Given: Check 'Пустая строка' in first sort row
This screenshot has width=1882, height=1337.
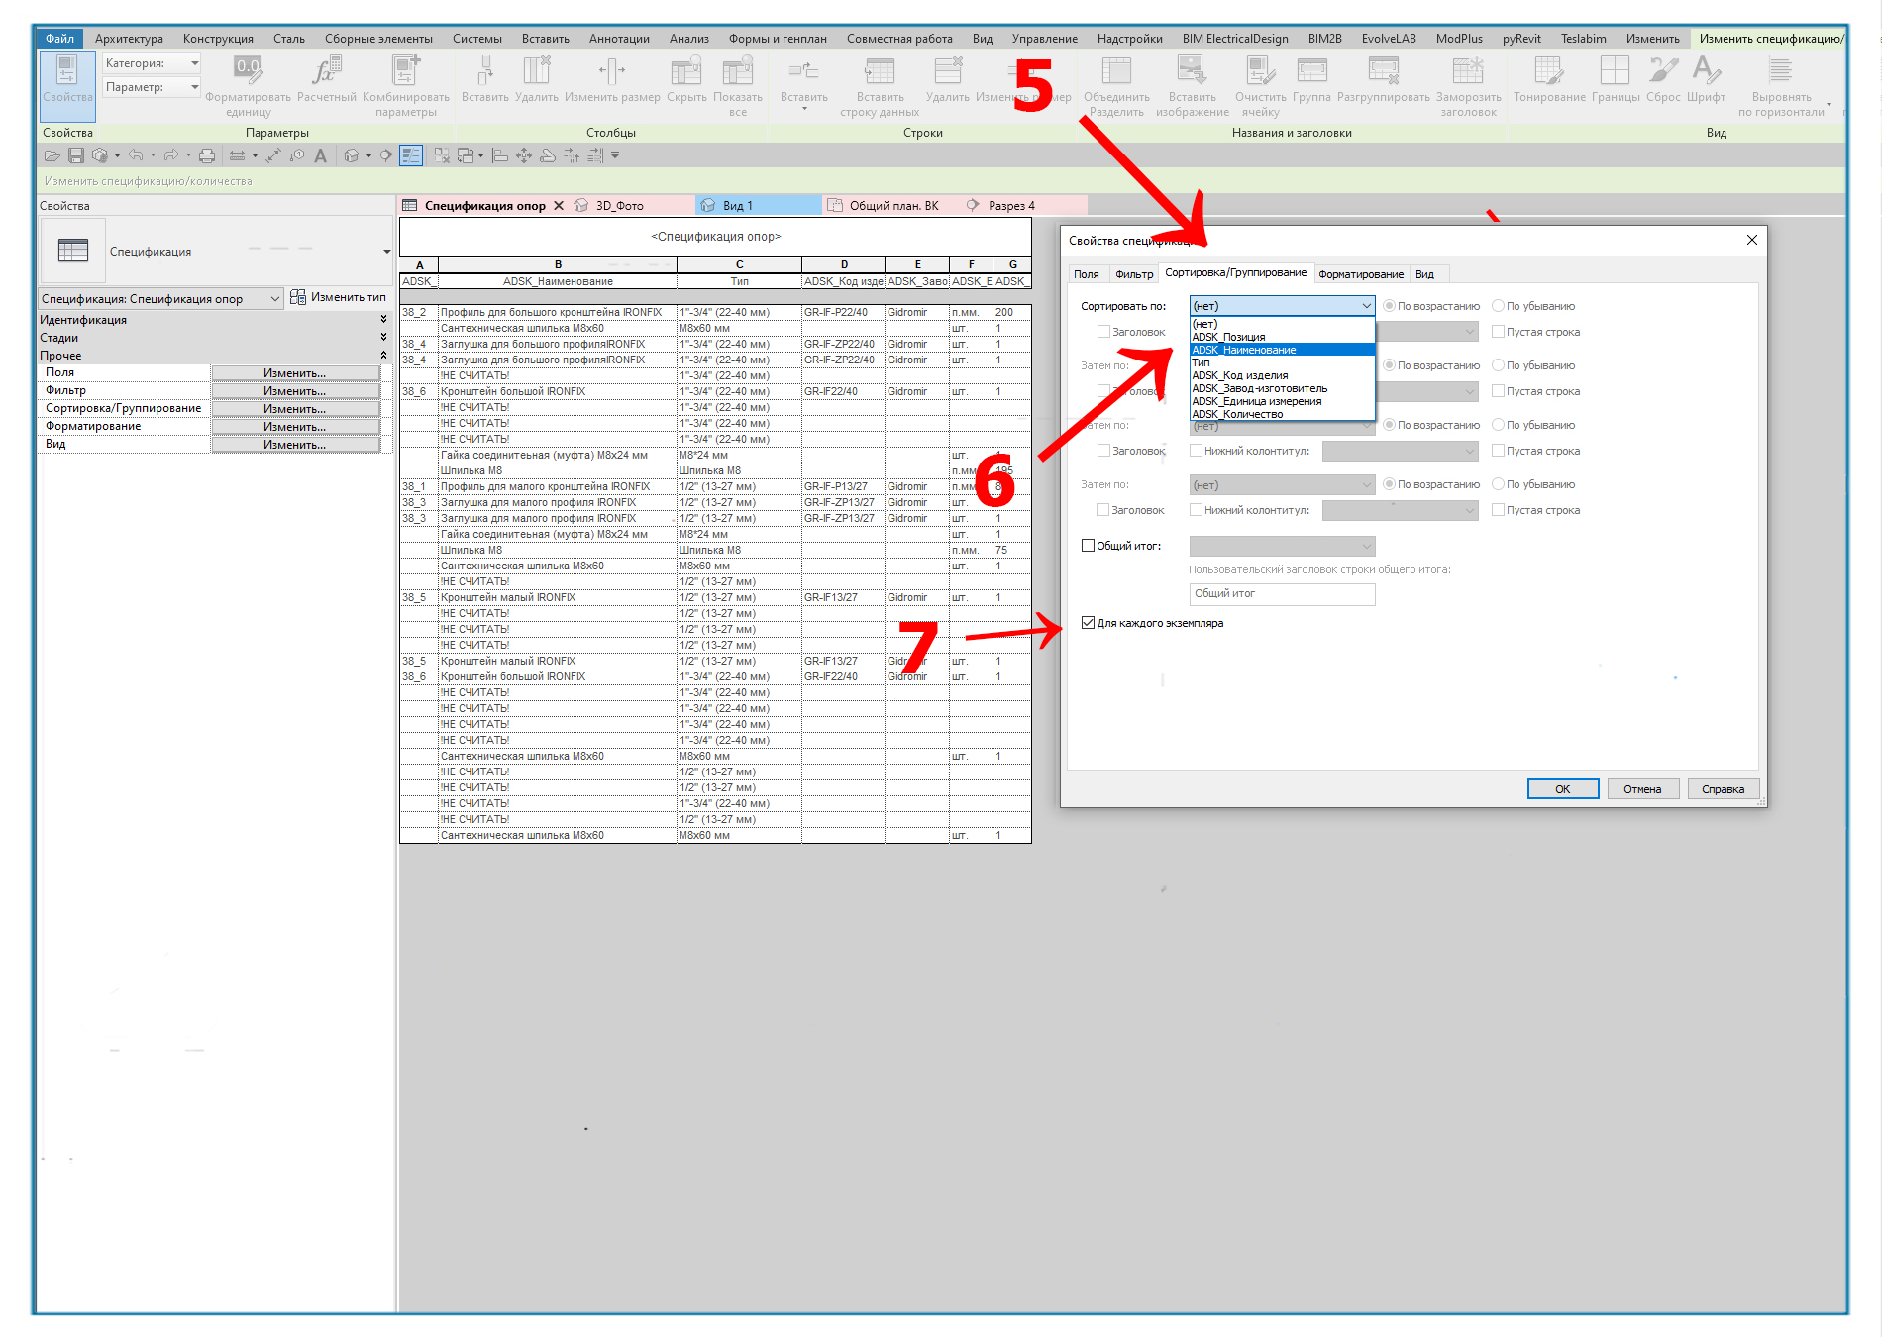Looking at the screenshot, I should [x=1498, y=332].
